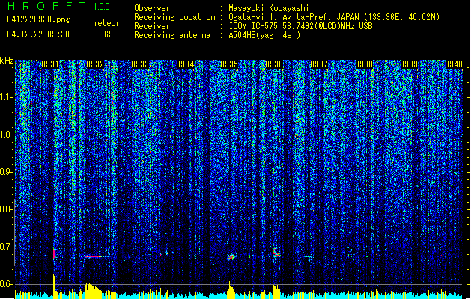Click the meteor label
Viewport: 471px width, 299px height.
coord(106,23)
